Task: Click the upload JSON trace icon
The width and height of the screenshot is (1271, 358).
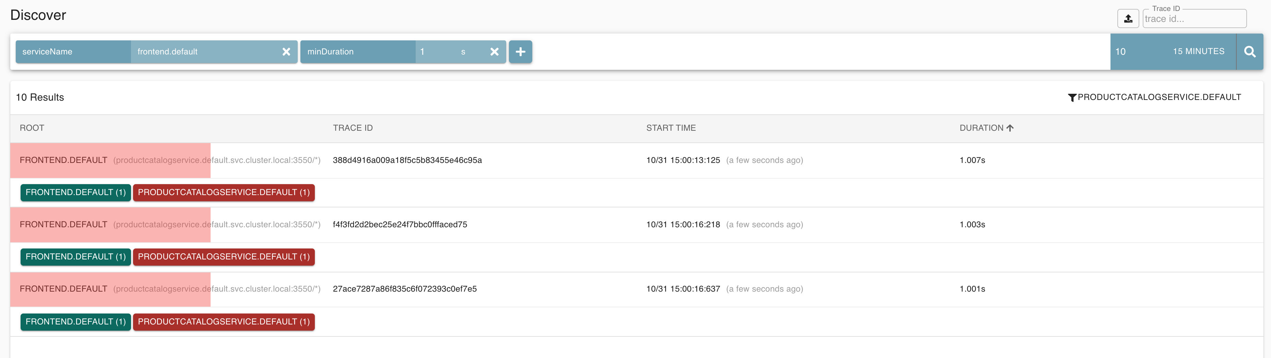Action: (x=1128, y=19)
